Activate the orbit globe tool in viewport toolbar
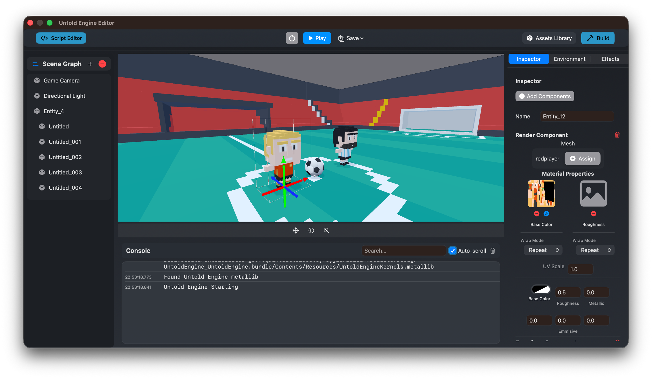652x379 pixels. (x=311, y=230)
